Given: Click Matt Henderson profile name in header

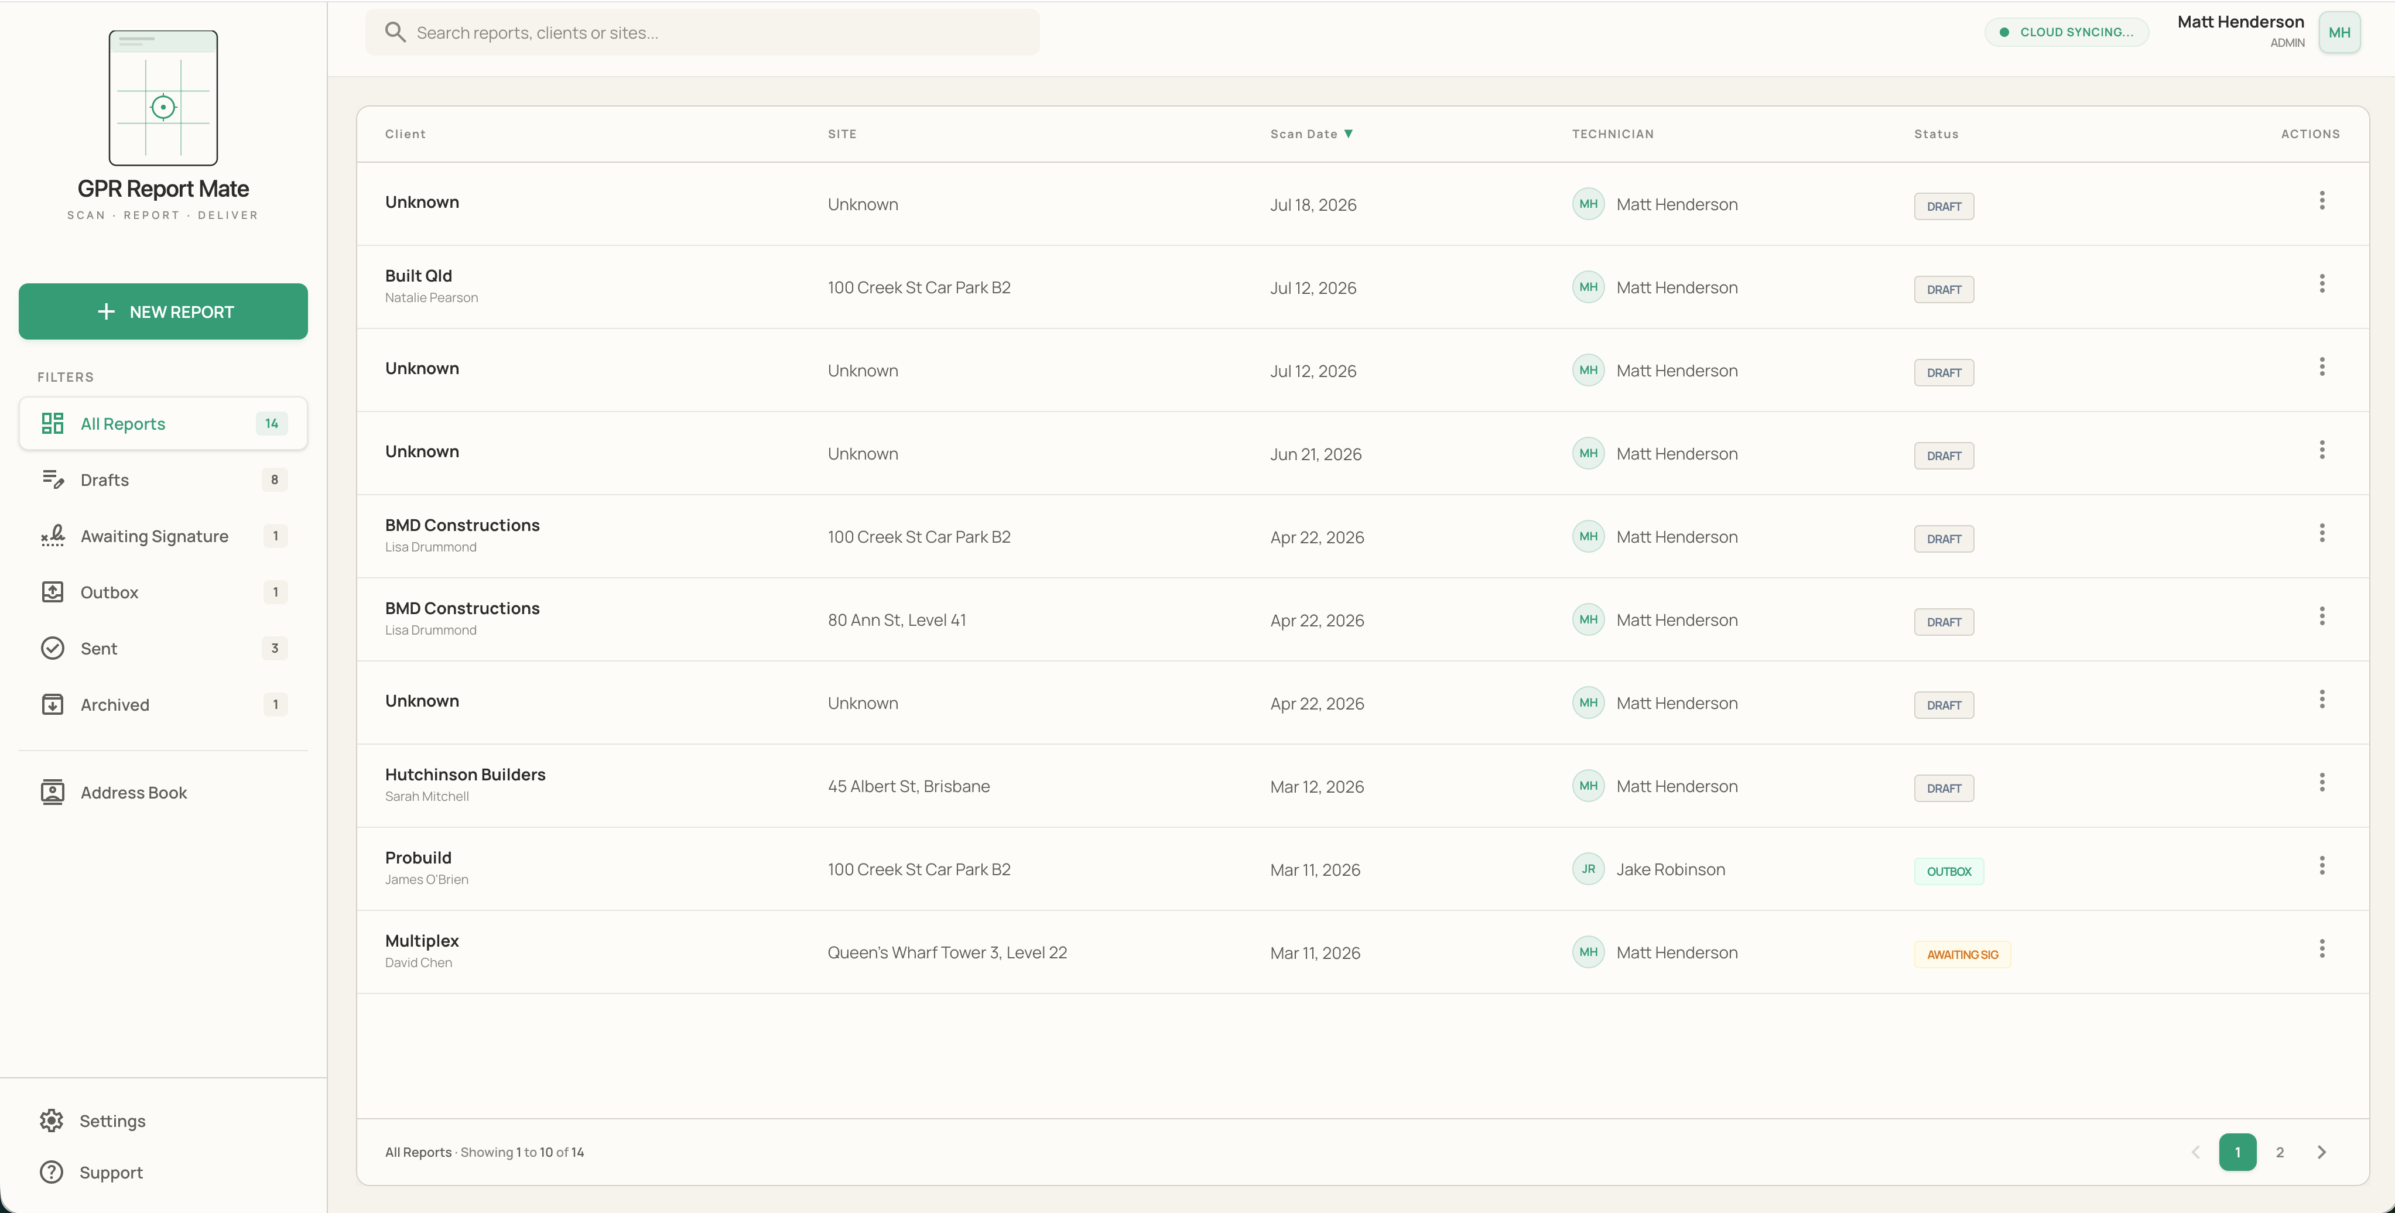Looking at the screenshot, I should click(2240, 22).
